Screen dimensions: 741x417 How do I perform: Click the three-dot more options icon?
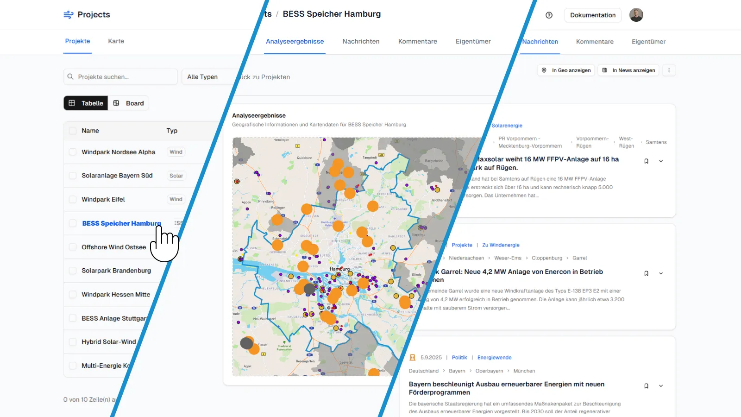[669, 70]
